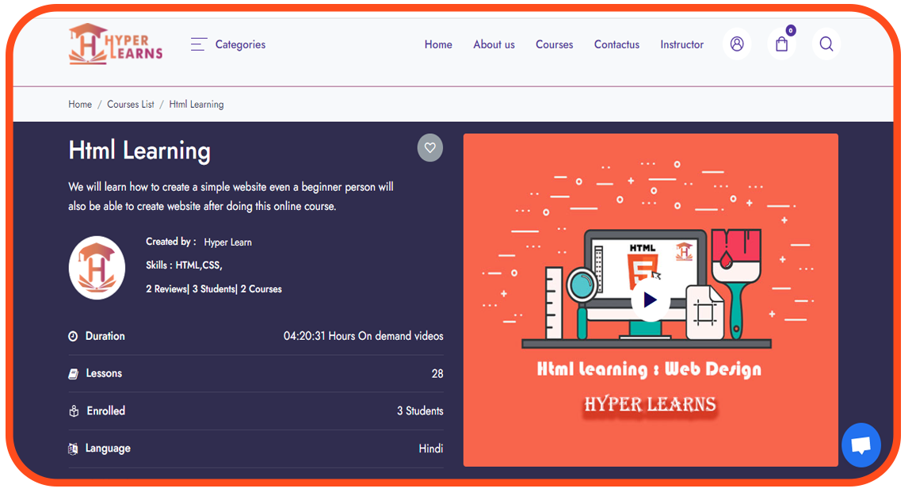Viewport: 916px width, 500px height.
Task: Open the Hyper Learn creator link
Action: [227, 242]
